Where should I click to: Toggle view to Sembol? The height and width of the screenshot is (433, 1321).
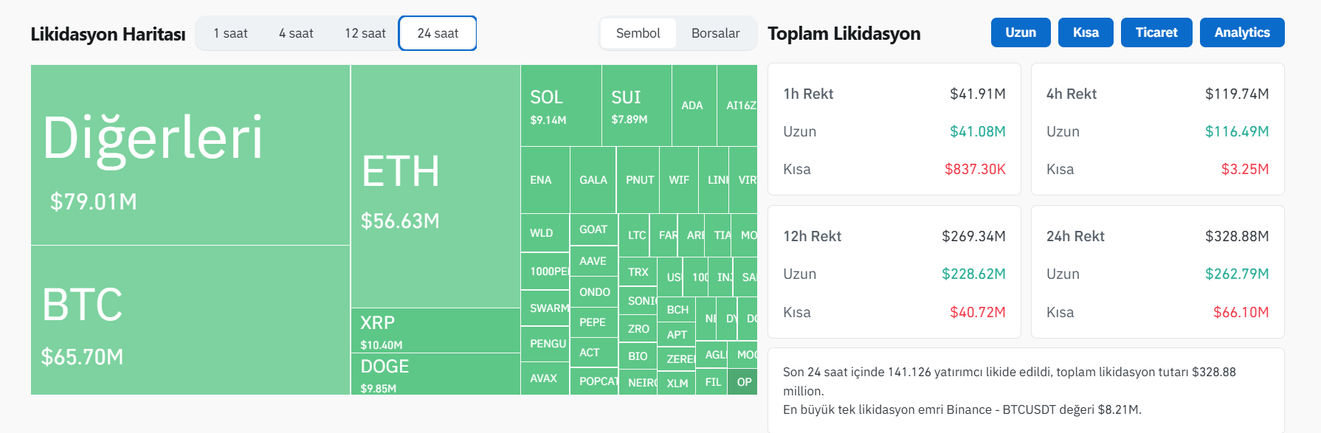click(x=638, y=33)
